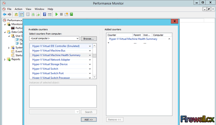Expand Hyper-V Virtual Switch counters

90,69
